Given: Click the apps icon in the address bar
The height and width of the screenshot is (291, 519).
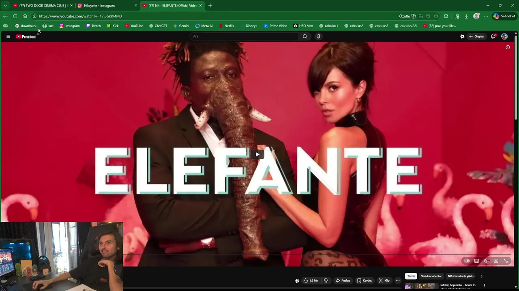Looking at the screenshot, I should pos(421,16).
